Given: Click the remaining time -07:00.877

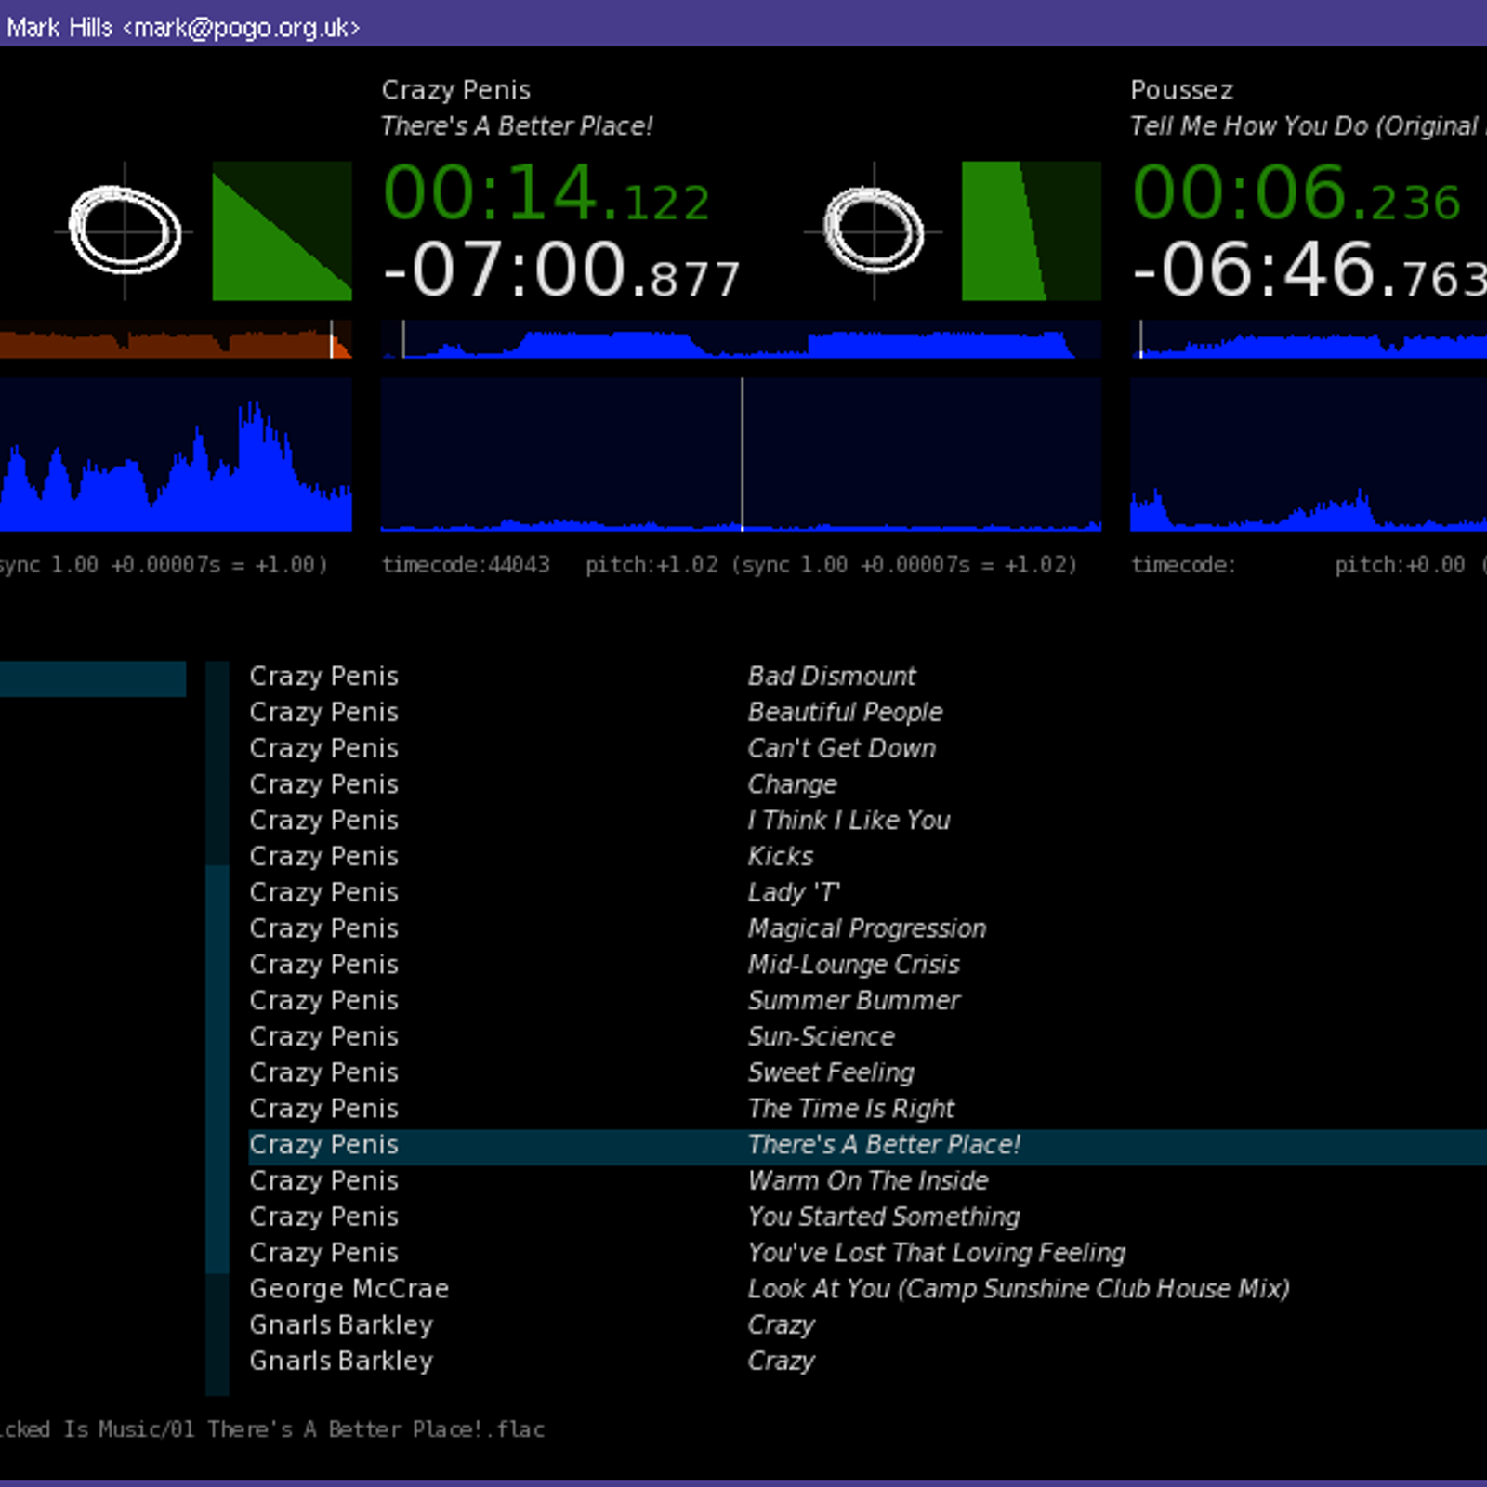Looking at the screenshot, I should (561, 270).
